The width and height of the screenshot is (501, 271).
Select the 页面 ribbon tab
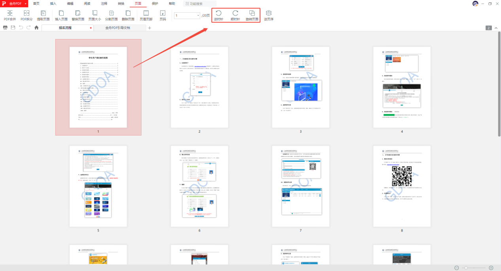pyautogui.click(x=138, y=3)
